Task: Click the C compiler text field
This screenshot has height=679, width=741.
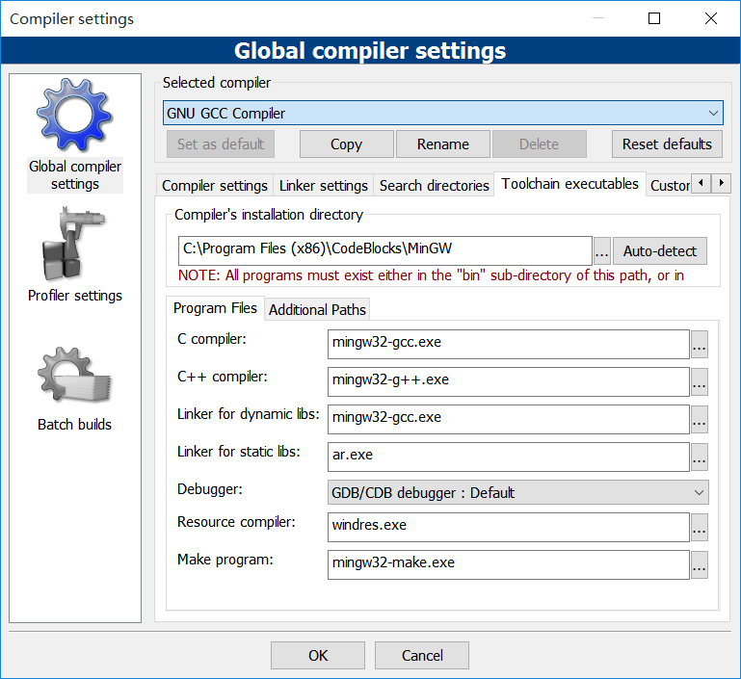Action: 508,343
